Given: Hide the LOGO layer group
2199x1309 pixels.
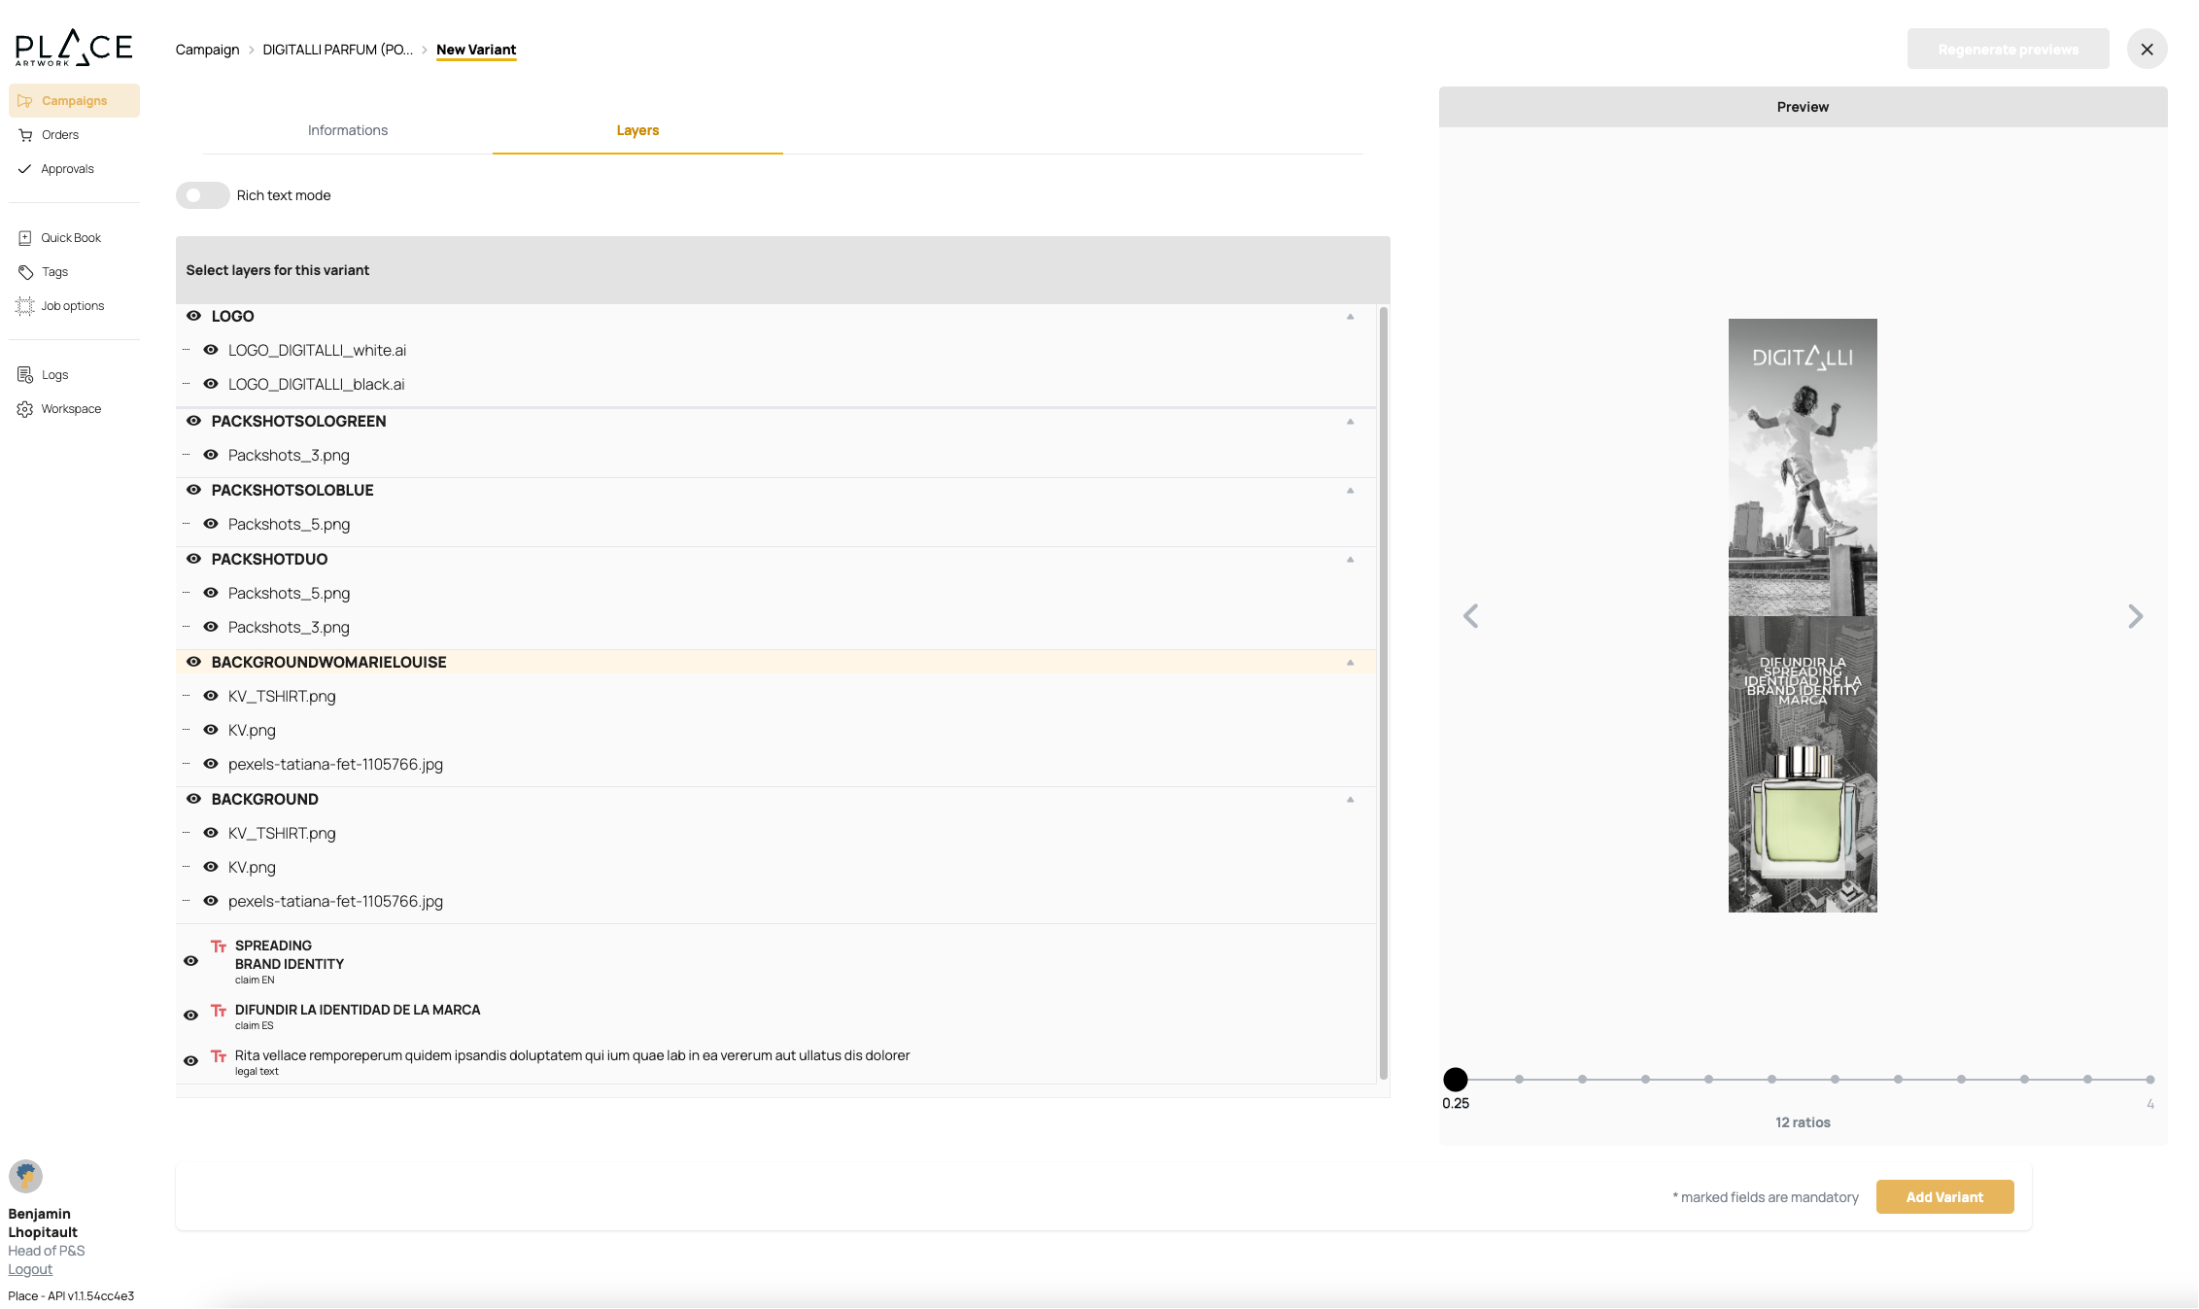Looking at the screenshot, I should click(193, 316).
